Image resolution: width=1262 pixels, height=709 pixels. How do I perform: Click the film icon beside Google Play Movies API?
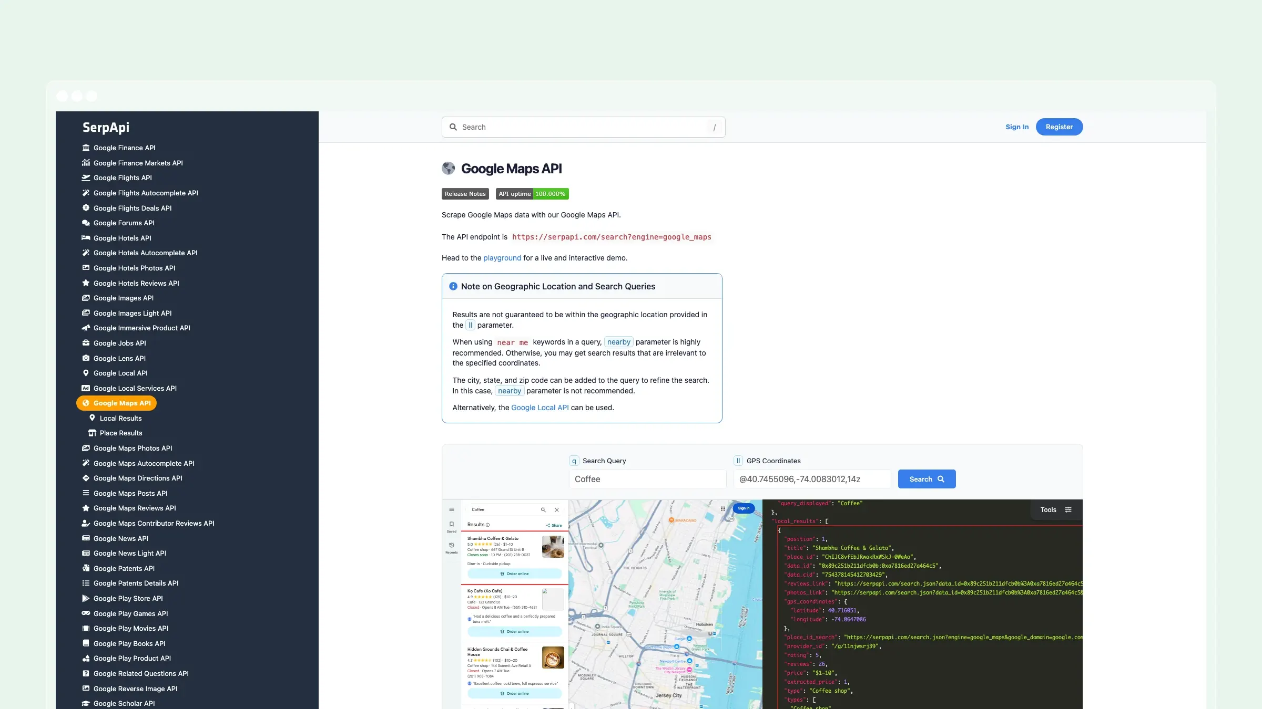point(86,628)
